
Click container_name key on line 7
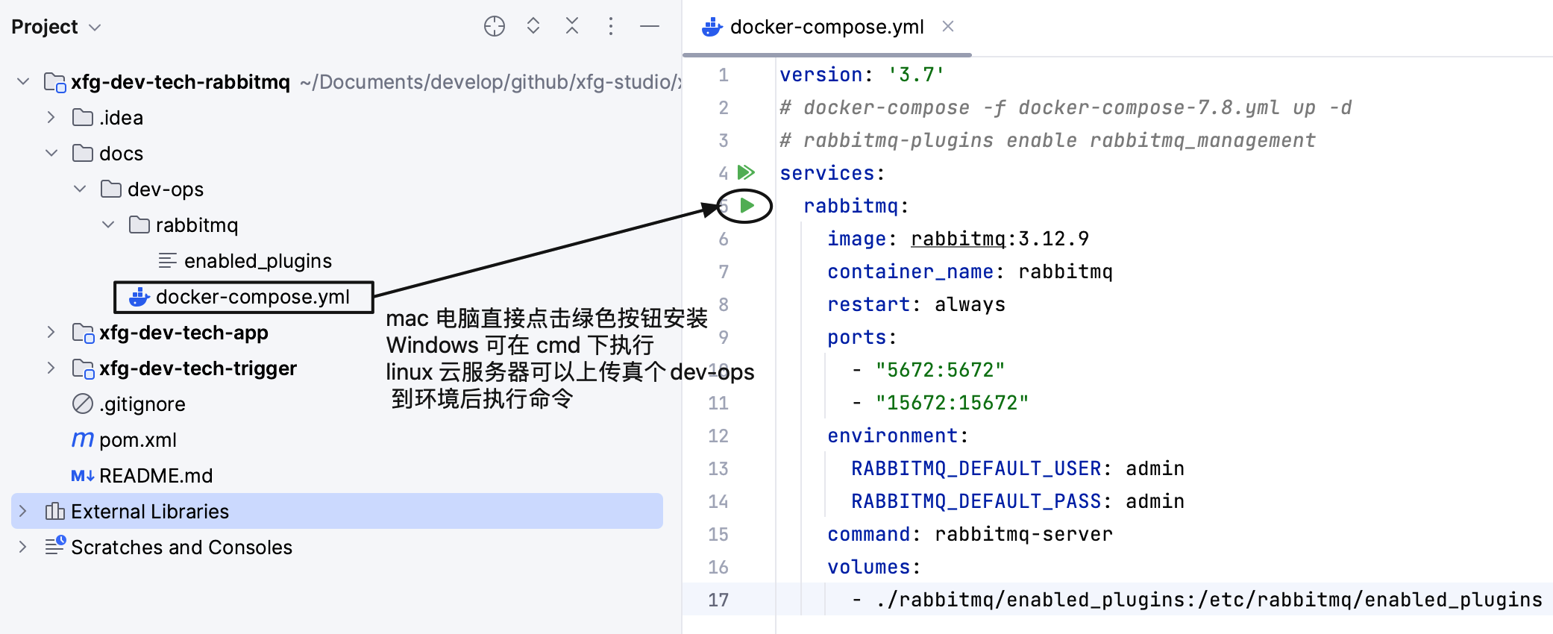click(911, 272)
